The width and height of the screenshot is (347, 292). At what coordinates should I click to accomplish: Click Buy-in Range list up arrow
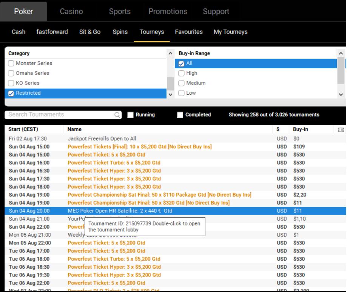coord(341,53)
